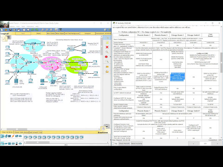Screen dimensions: 223x167
Task: Click the green Undo arrow icon
Action: pyautogui.click(x=33, y=30)
